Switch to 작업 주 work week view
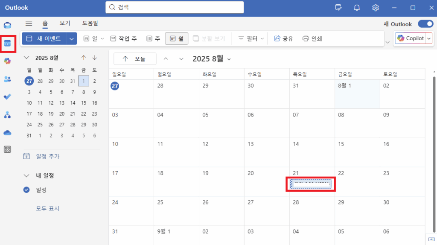This screenshot has height=245, width=437. pos(124,38)
